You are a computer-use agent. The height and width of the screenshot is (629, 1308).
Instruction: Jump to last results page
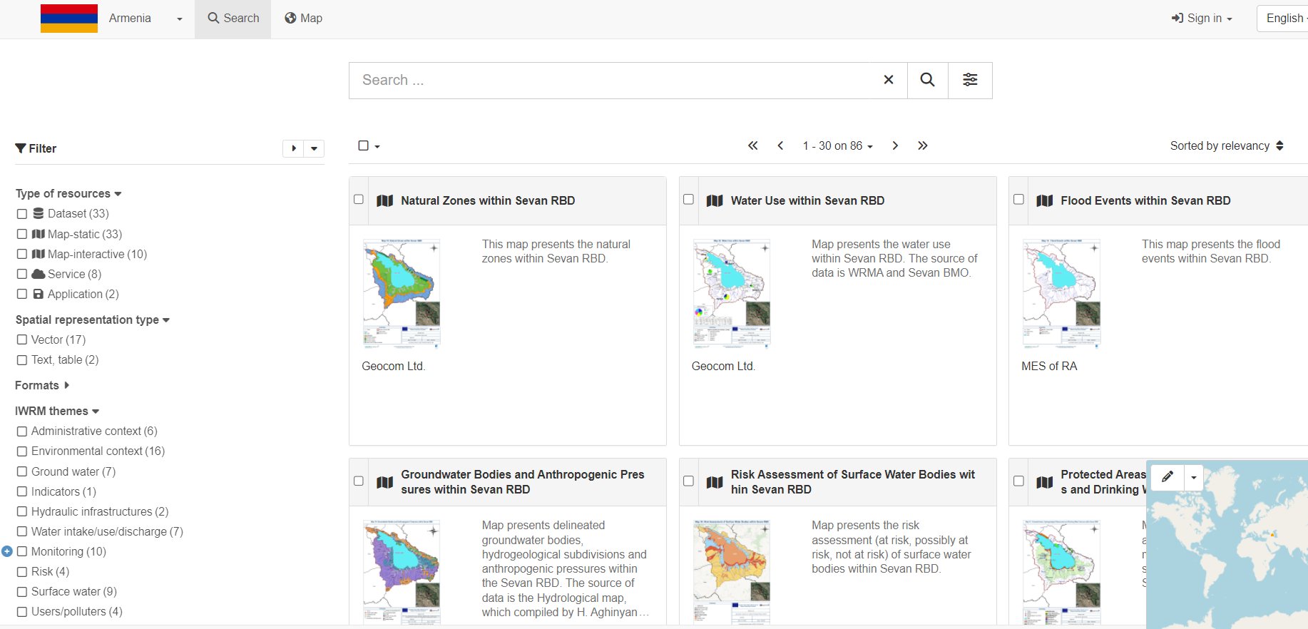[922, 145]
